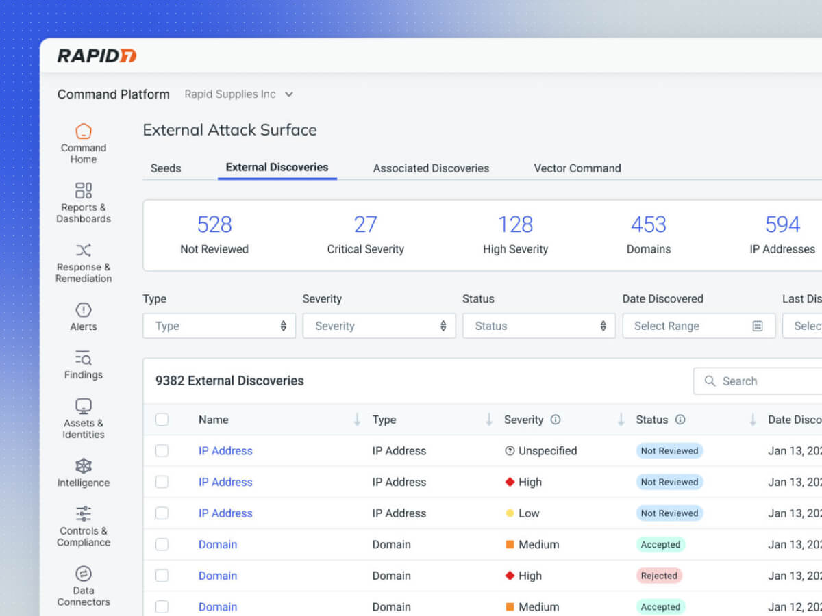This screenshot has width=822, height=616.
Task: Open Controls & Compliance icon
Action: click(x=84, y=514)
